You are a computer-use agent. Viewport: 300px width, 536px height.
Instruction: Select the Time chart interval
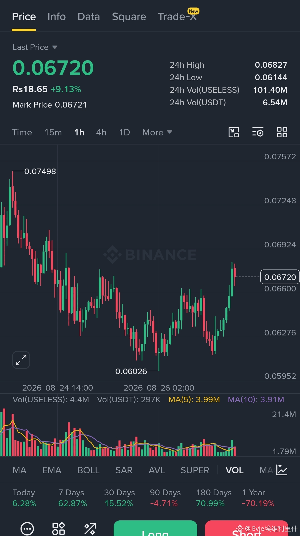[x=22, y=132]
